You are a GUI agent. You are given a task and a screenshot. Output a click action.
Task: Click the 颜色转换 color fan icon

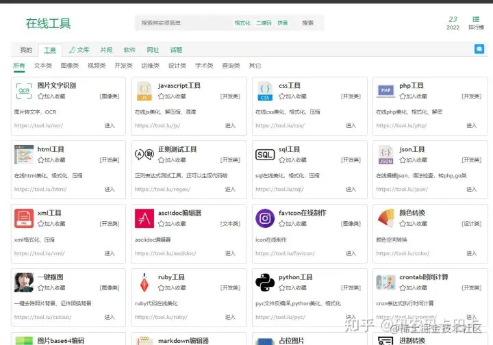click(x=385, y=218)
